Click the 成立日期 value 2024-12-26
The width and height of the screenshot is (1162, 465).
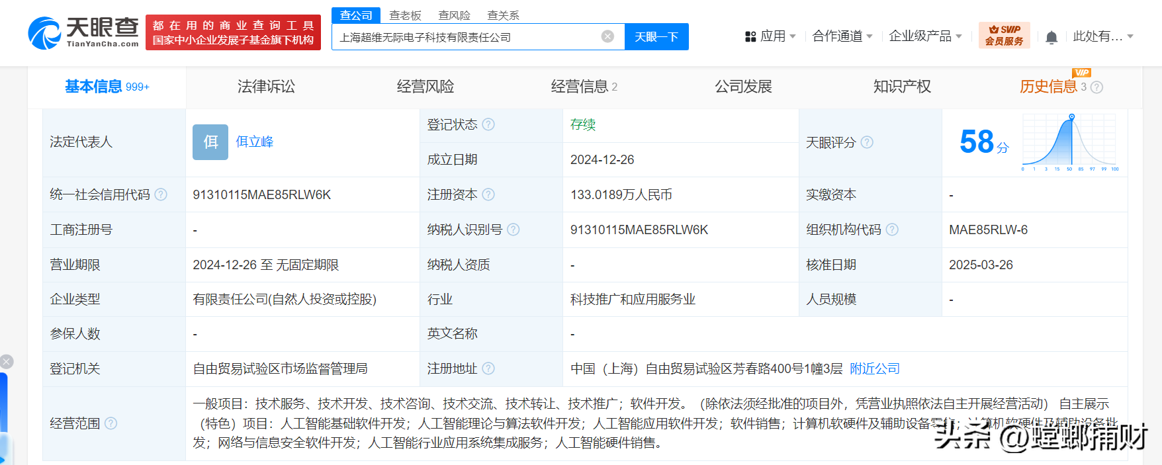click(x=602, y=159)
